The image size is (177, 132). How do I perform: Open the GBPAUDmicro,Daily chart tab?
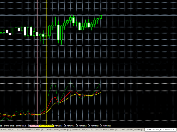(x=82, y=129)
